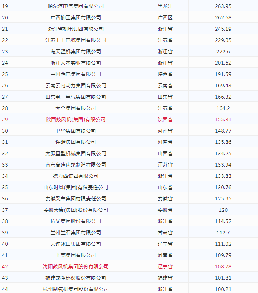Select the value 164.2
Image resolution: width=258 pixels, height=293 pixels.
pos(223,108)
